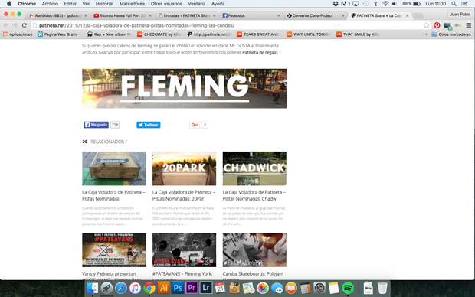This screenshot has height=297, width=475.
Task: Open iTunes from the dock
Action: (135, 288)
